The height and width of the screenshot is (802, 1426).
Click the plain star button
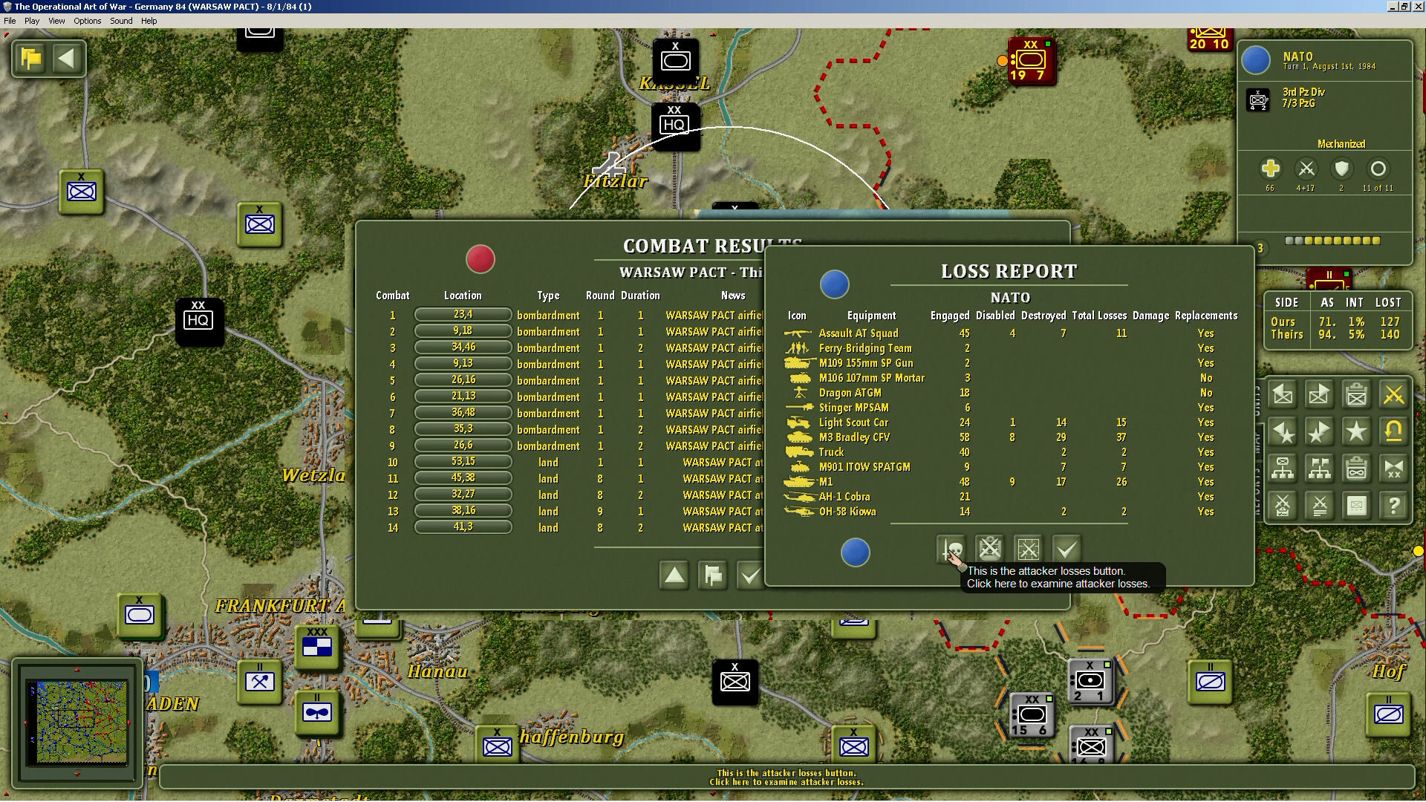pyautogui.click(x=1356, y=431)
